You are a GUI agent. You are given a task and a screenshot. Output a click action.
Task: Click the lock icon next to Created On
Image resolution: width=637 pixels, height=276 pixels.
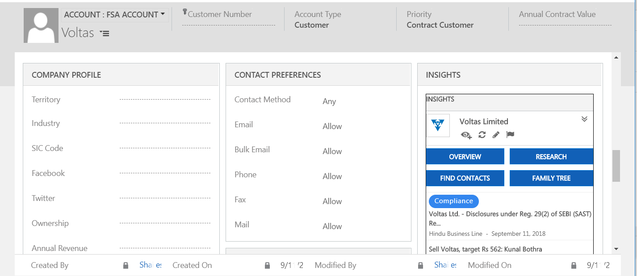[x=267, y=265]
